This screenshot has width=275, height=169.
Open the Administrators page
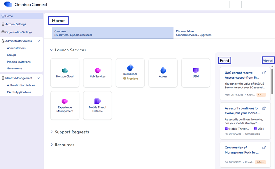point(16,48)
